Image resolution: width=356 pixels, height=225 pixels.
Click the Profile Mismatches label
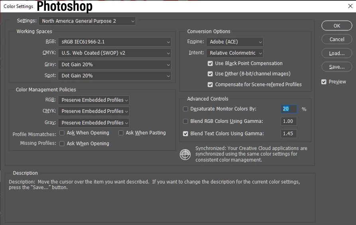point(34,134)
